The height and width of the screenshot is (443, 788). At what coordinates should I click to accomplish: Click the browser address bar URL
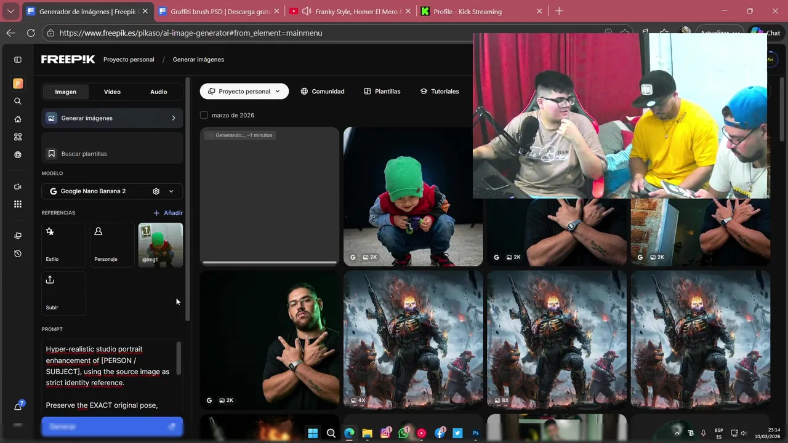pos(191,33)
